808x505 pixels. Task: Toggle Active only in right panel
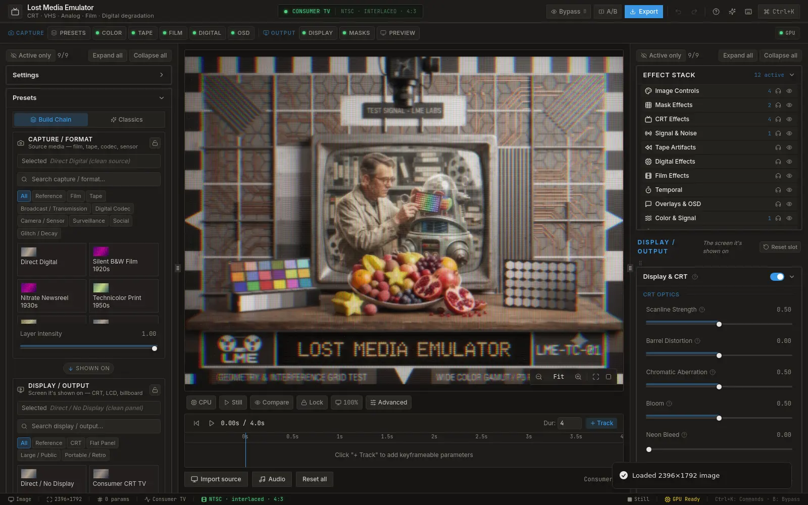click(661, 56)
